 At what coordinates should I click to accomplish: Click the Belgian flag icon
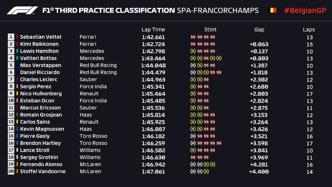tap(272, 10)
